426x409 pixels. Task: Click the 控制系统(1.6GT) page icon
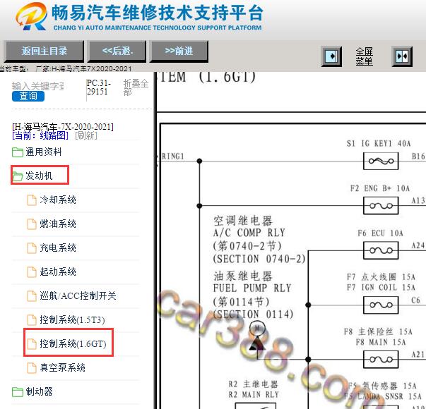point(32,344)
